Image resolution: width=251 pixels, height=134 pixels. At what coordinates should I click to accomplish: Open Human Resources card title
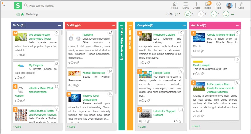(x=94, y=73)
